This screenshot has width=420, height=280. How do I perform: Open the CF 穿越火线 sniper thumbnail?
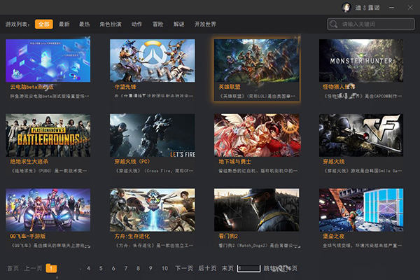[361, 135]
